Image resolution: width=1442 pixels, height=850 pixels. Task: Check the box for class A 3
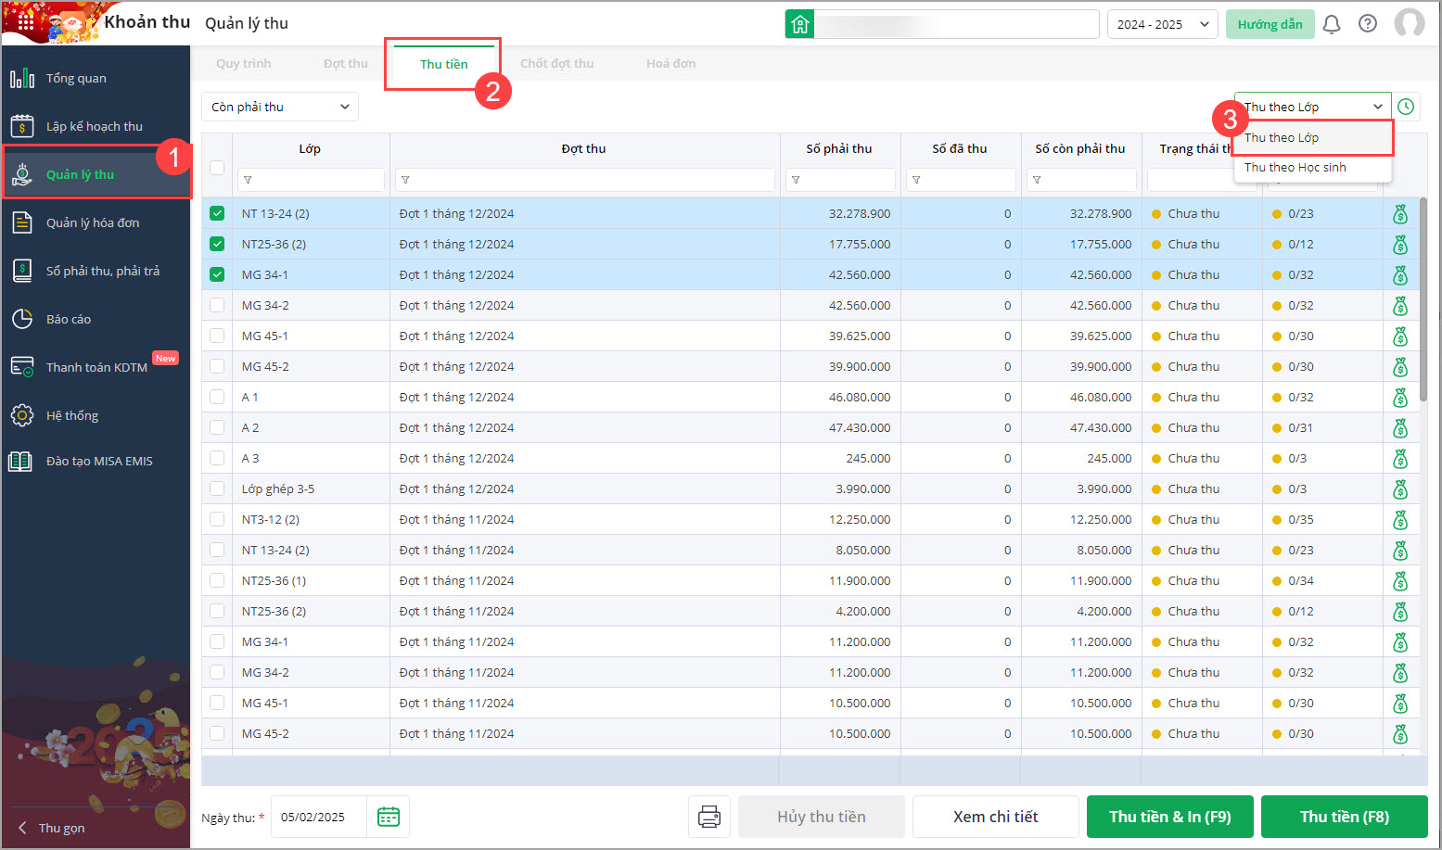(x=217, y=458)
